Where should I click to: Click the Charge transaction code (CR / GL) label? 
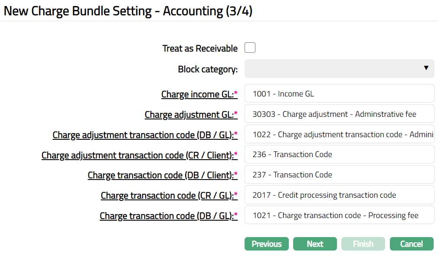167,196
